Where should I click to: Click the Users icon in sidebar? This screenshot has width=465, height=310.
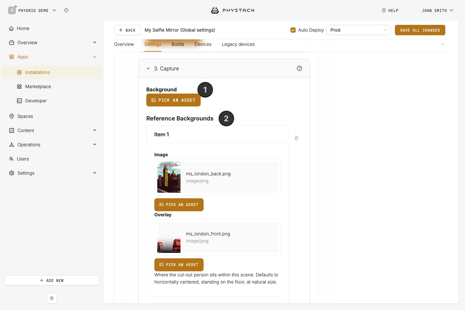click(11, 159)
